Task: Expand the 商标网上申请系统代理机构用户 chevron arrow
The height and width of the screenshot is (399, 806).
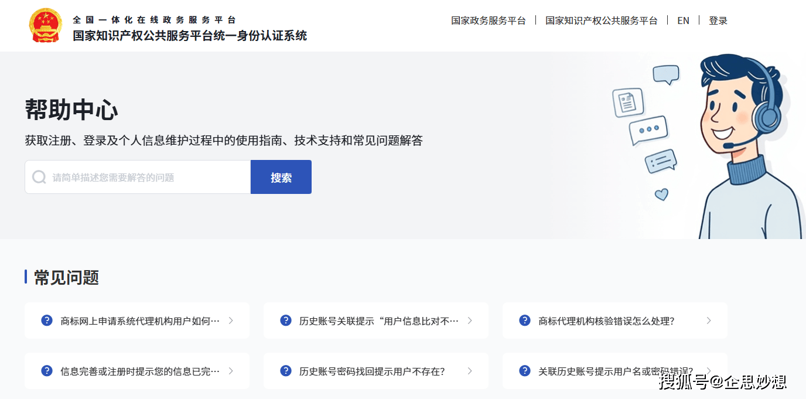Action: coord(231,320)
